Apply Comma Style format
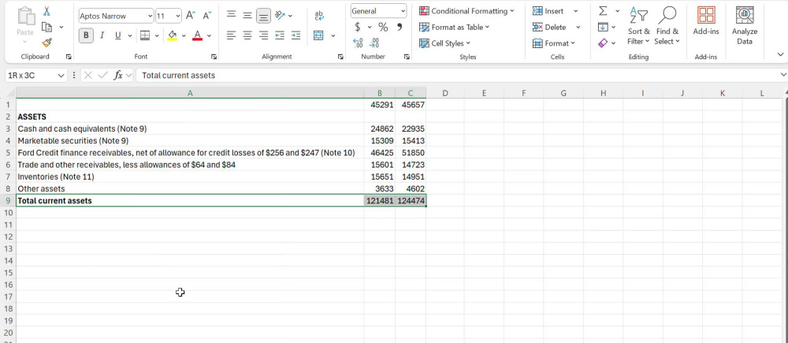Screen dimensions: 788x343 tap(400, 27)
